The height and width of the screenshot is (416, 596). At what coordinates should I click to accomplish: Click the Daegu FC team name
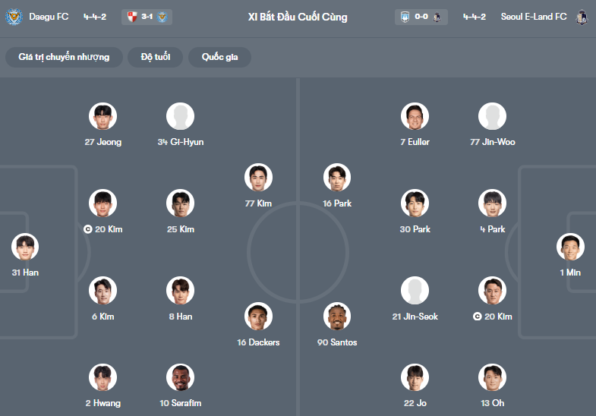(49, 17)
